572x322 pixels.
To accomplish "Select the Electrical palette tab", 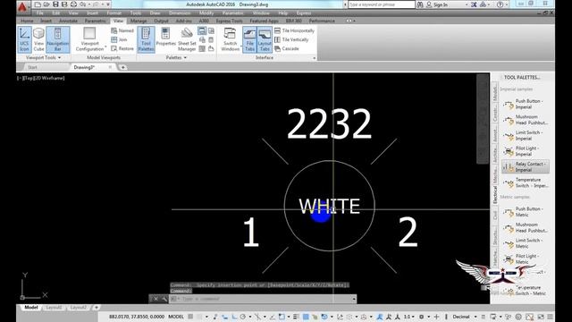I will pos(495,195).
